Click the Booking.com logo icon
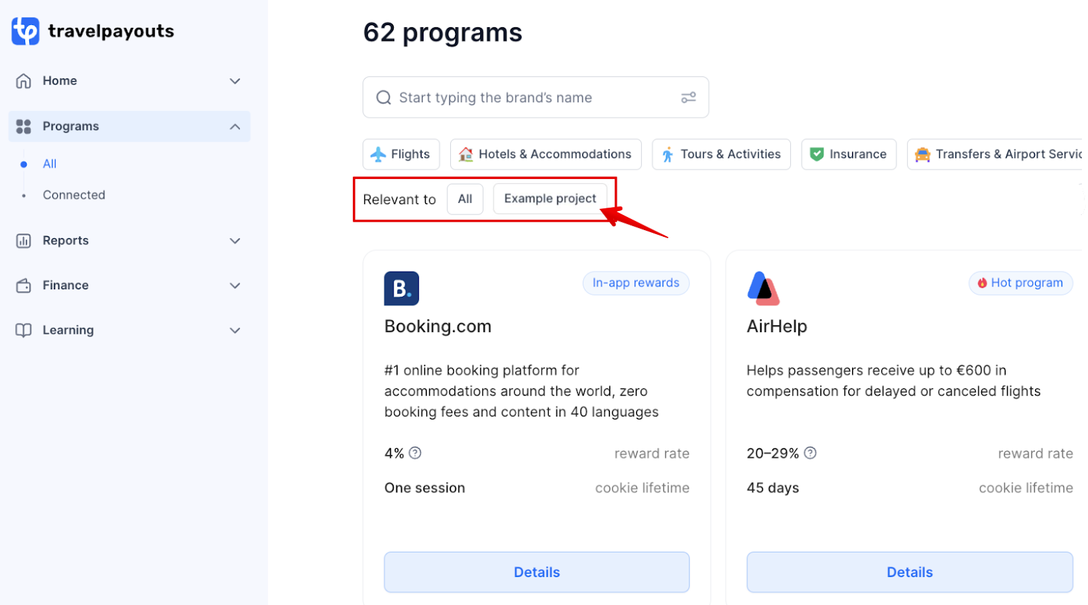This screenshot has width=1088, height=605. click(401, 289)
